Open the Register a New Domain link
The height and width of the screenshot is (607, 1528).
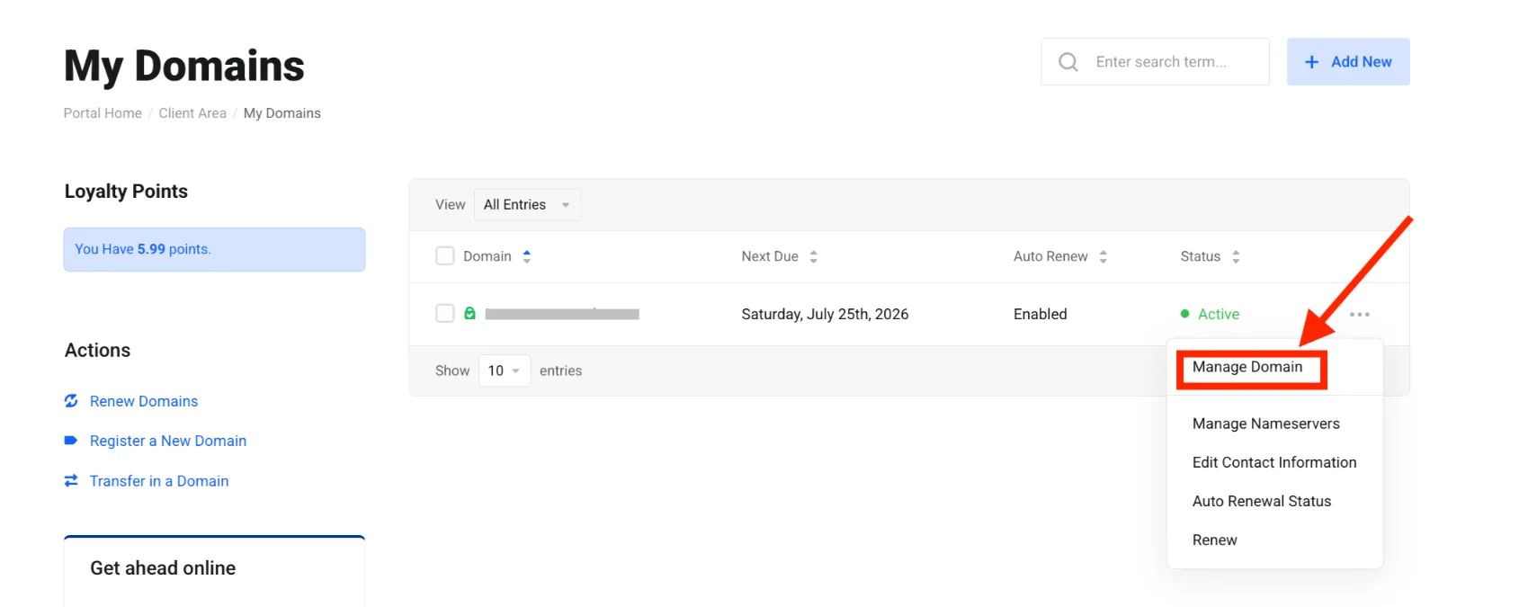168,441
